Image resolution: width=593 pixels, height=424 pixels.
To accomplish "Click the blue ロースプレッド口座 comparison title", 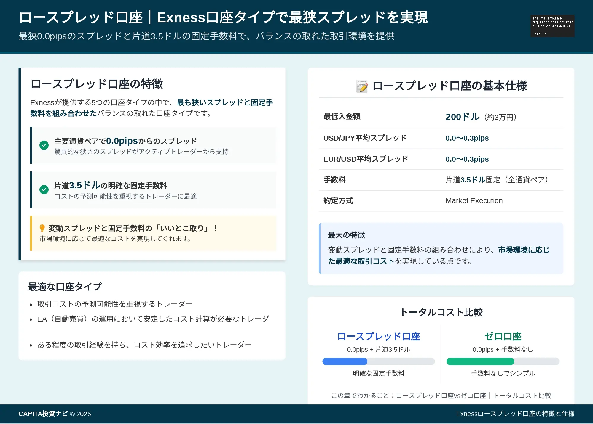I will pyautogui.click(x=379, y=336).
